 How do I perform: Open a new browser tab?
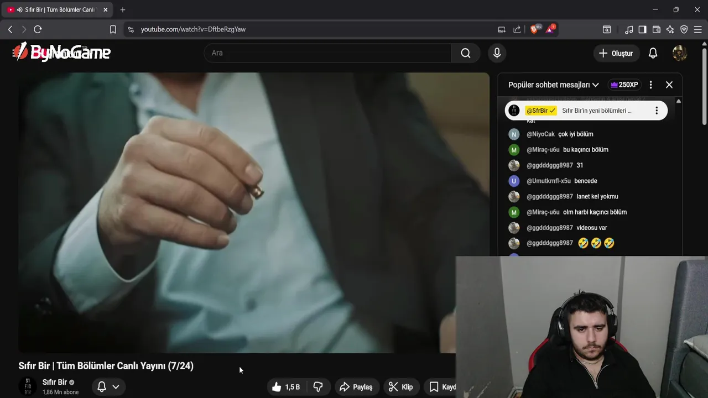tap(123, 9)
